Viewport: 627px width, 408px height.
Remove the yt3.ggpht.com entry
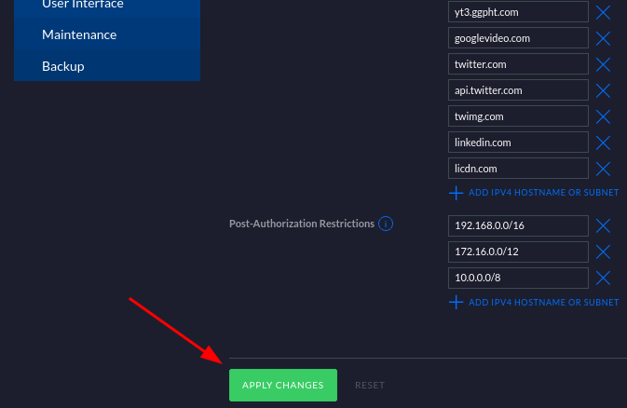(603, 12)
